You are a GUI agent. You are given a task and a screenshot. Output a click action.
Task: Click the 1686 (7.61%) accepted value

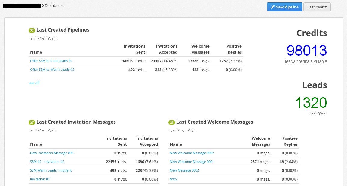point(147,162)
